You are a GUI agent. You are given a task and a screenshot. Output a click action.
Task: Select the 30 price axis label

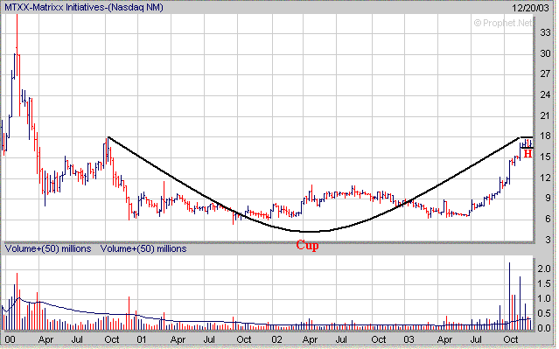click(545, 53)
